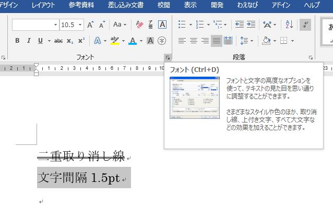
Task: Apply font color with the underlined A
Action: pyautogui.click(x=133, y=41)
